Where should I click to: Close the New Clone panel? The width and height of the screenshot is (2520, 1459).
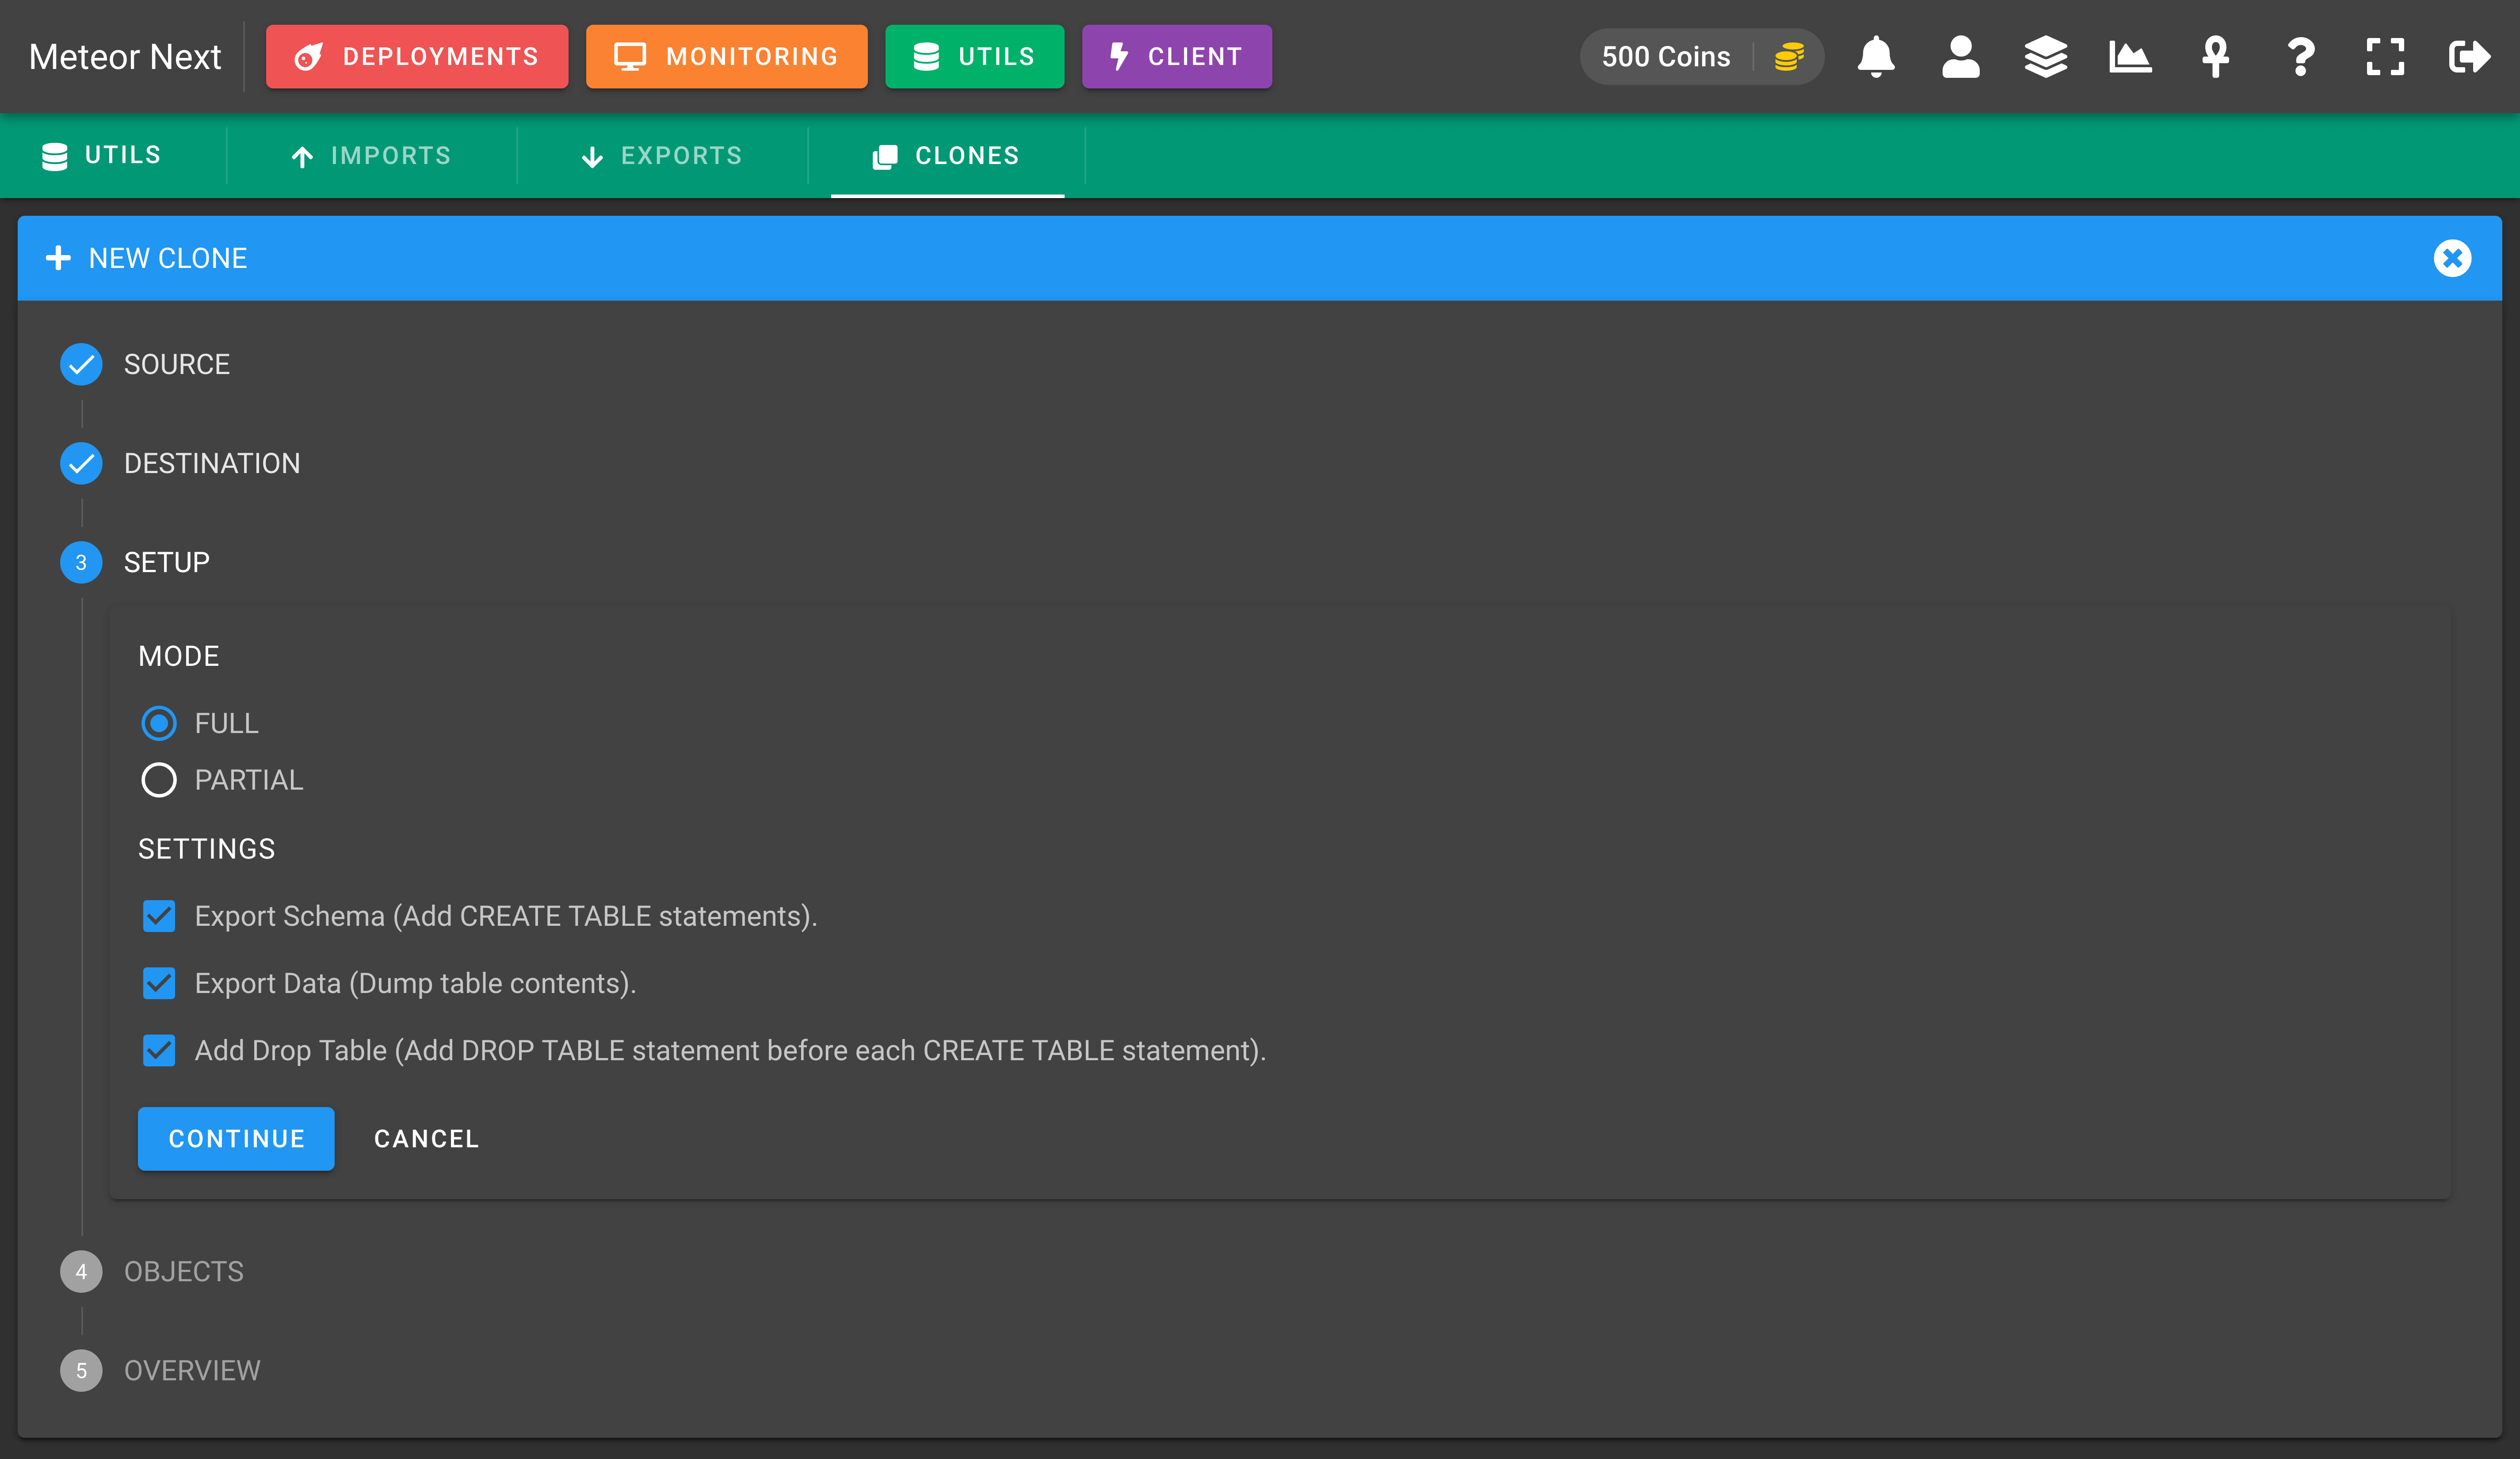point(2452,258)
